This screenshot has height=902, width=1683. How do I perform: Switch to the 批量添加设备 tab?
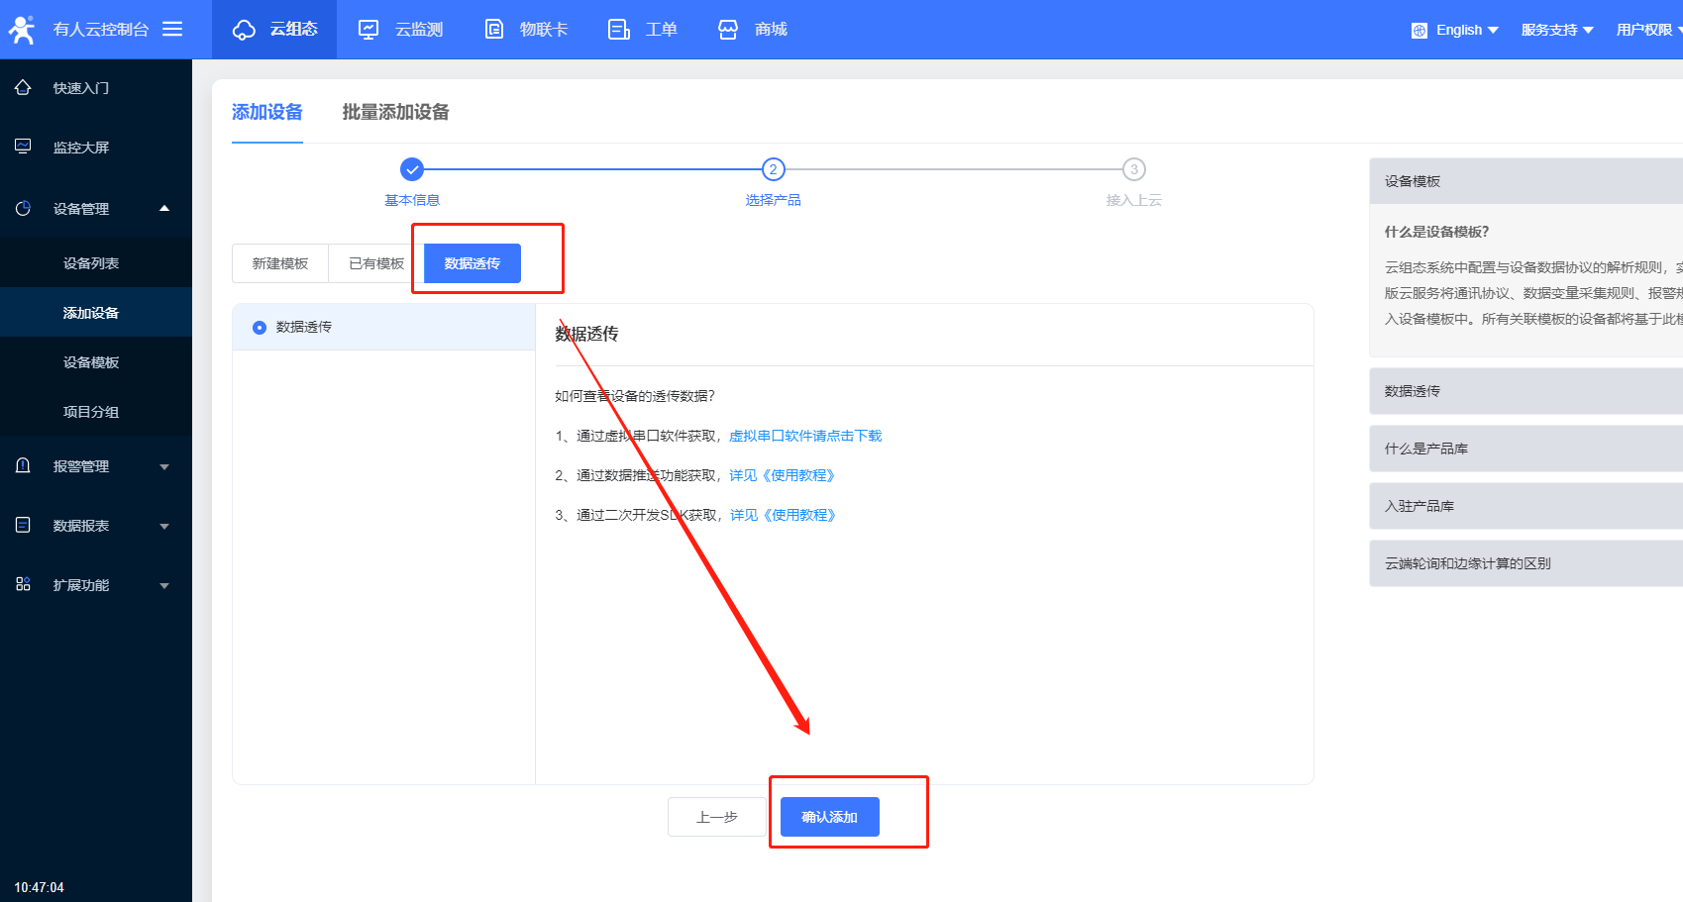click(x=395, y=112)
